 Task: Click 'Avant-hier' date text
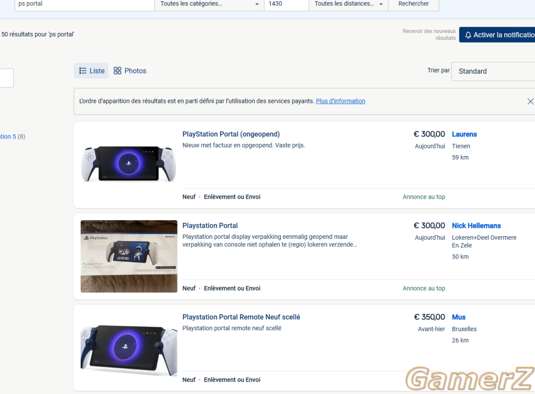pos(432,329)
